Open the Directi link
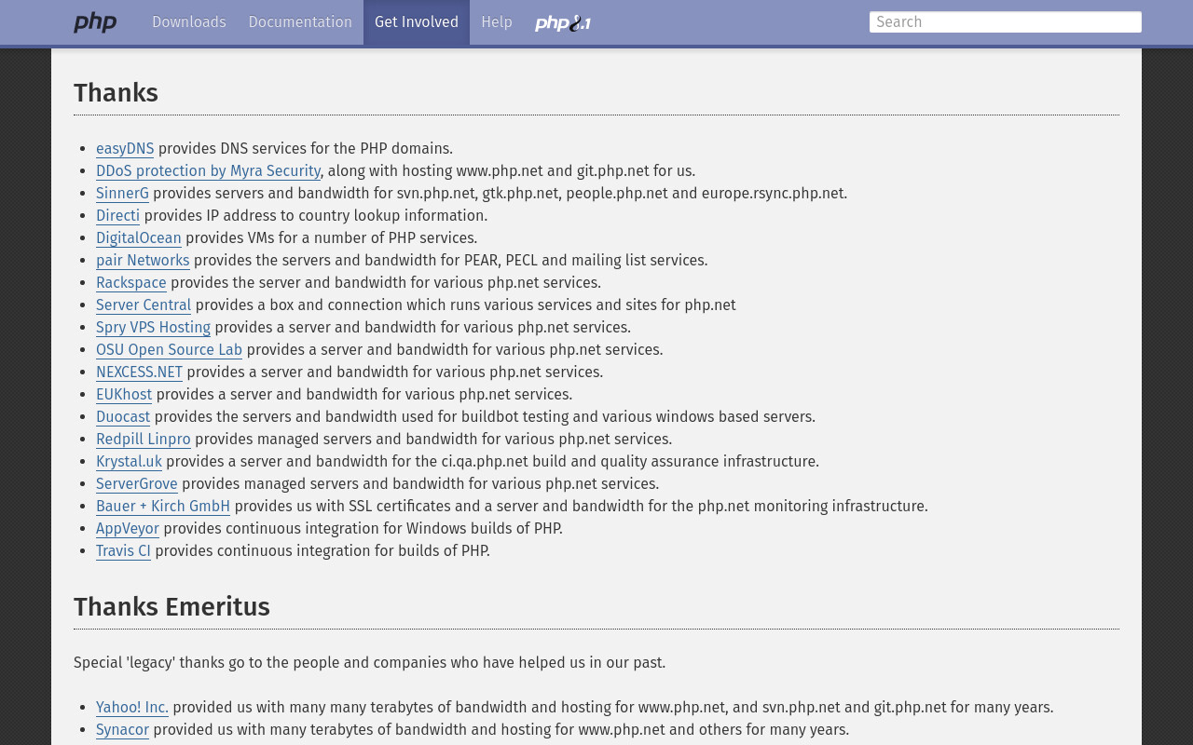Screen dimensions: 1193x745 pyautogui.click(x=117, y=216)
